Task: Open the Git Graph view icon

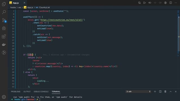Action: (4, 52)
